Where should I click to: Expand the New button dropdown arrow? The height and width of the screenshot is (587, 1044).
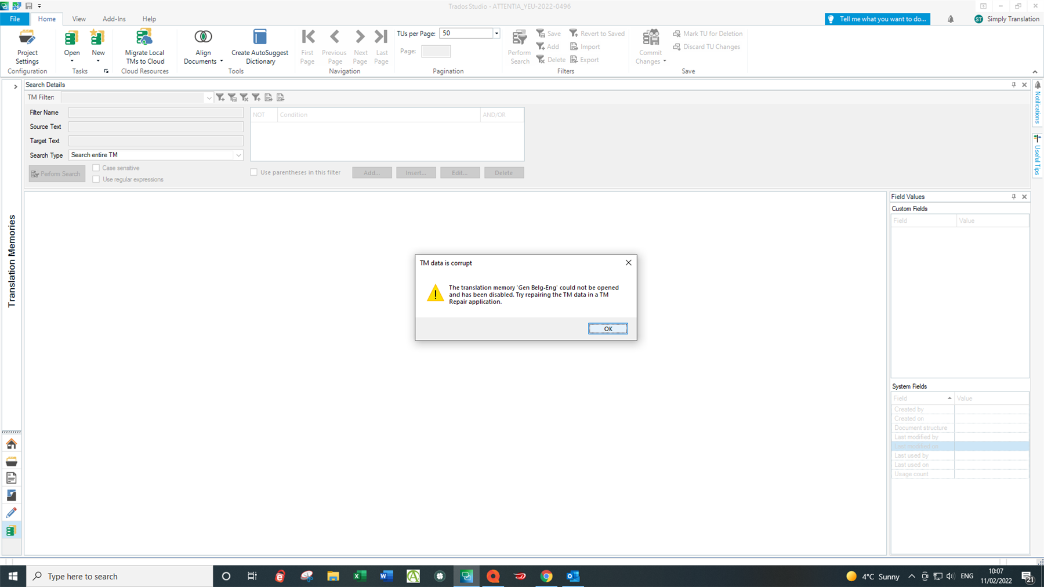[x=98, y=61]
